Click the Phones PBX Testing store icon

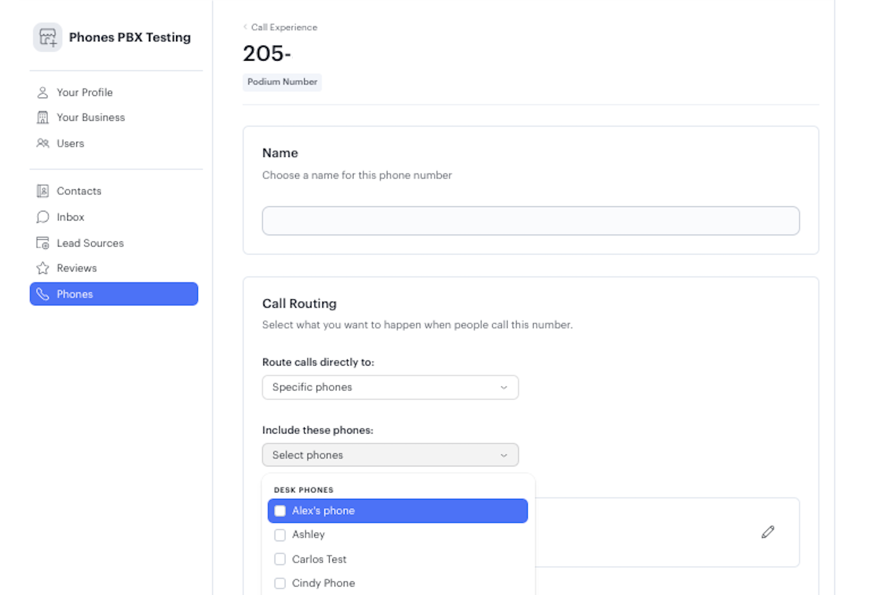(47, 38)
